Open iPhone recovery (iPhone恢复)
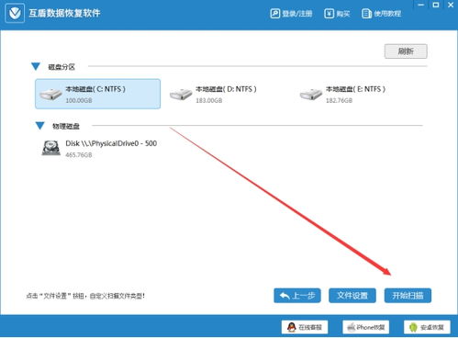The image size is (458, 338). point(366,327)
